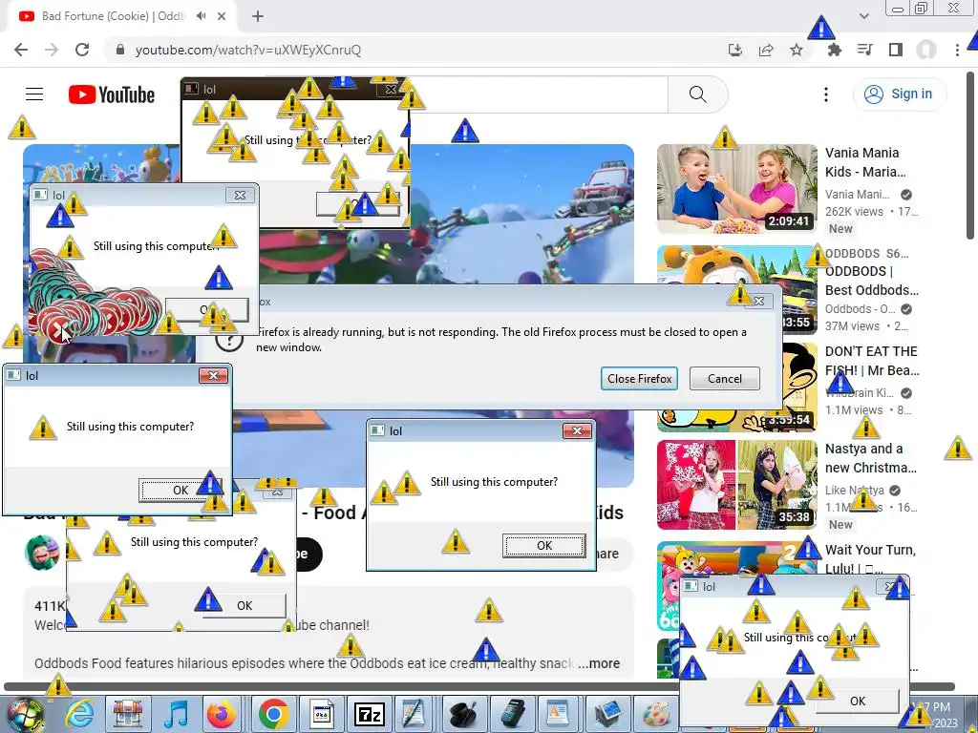This screenshot has height=733, width=978.
Task: Click the 'Wait Your Turn, Lulu!' title
Action: tap(870, 558)
